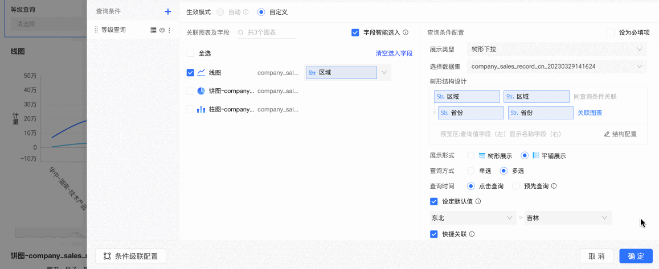Click the drag handle beside 等级查询

point(96,30)
